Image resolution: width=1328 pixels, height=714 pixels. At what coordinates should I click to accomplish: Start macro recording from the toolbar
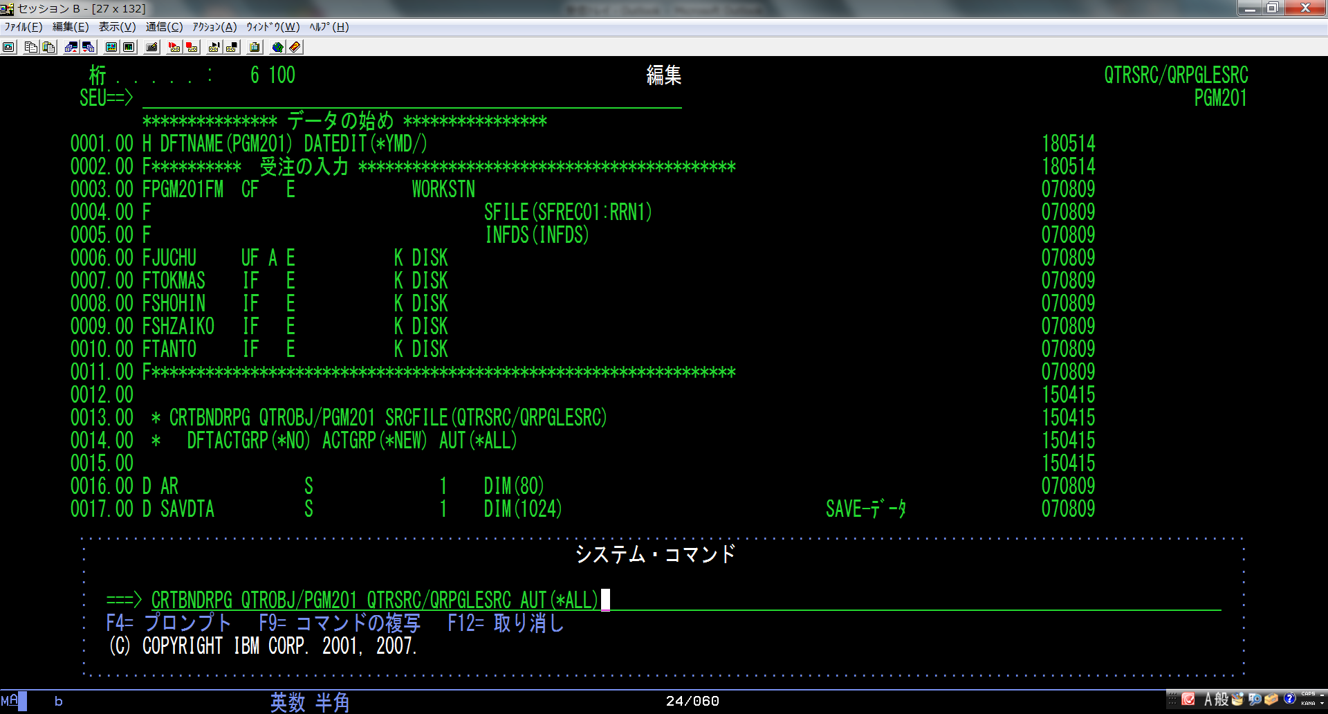click(x=174, y=47)
